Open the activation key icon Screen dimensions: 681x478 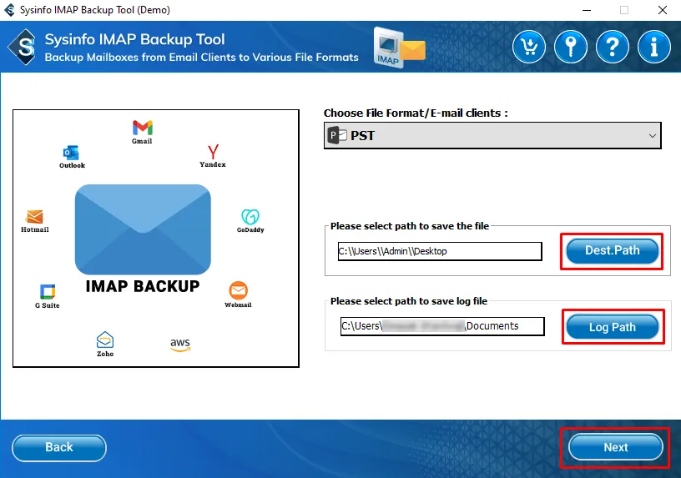click(x=570, y=47)
